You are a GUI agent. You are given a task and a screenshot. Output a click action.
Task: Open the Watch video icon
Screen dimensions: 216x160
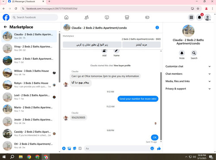click(107, 17)
